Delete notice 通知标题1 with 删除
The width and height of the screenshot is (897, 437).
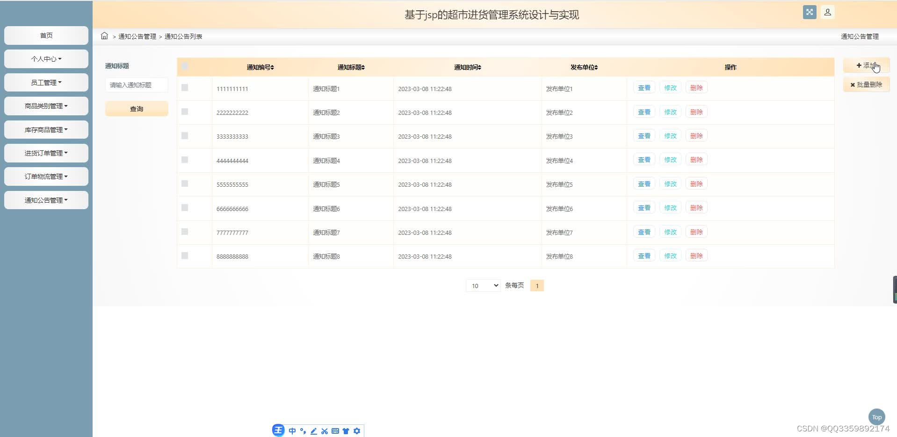pos(696,88)
